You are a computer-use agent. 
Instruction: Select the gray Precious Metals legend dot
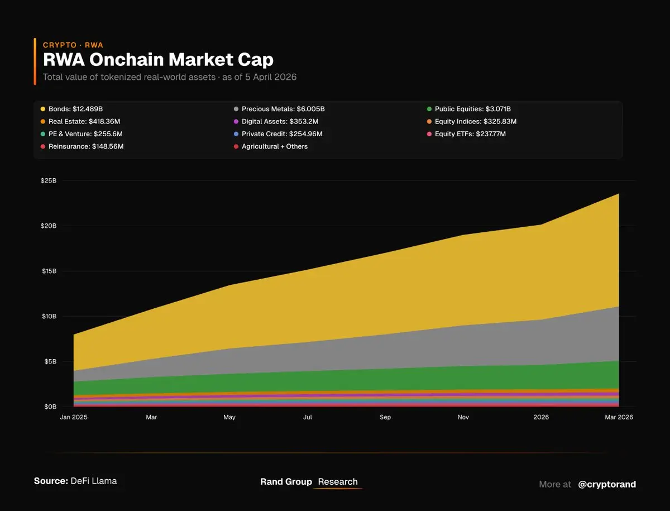(236, 109)
